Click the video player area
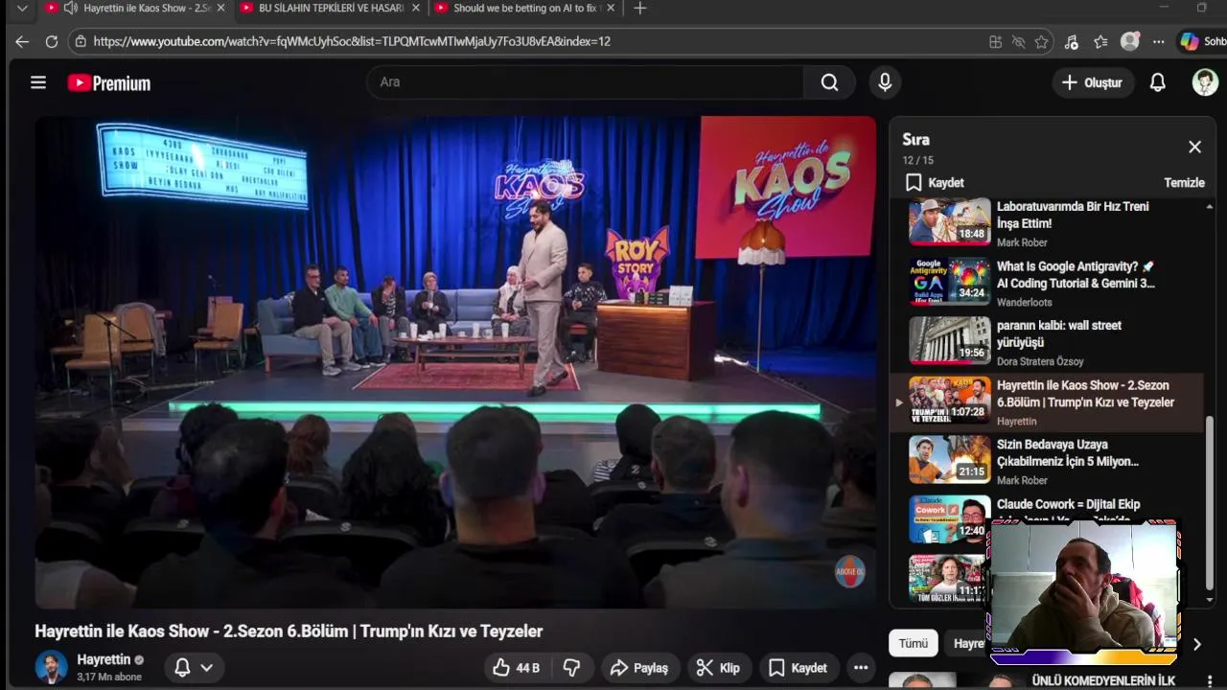1227x690 pixels. point(455,362)
